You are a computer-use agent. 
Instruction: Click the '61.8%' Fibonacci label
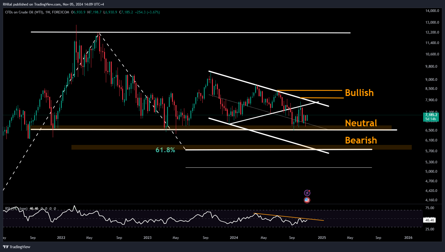pos(165,150)
